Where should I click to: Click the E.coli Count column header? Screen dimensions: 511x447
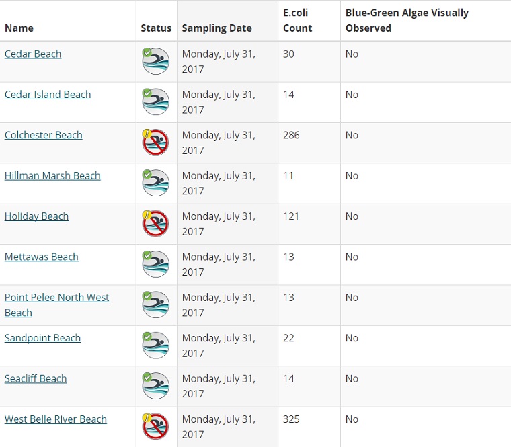297,20
